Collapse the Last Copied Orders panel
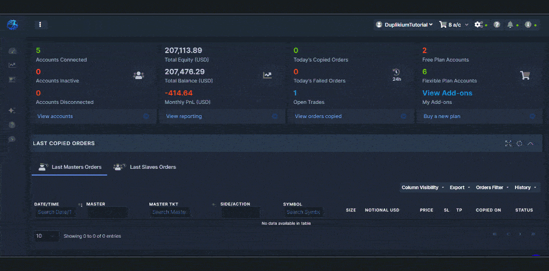The width and height of the screenshot is (549, 271). pyautogui.click(x=530, y=143)
